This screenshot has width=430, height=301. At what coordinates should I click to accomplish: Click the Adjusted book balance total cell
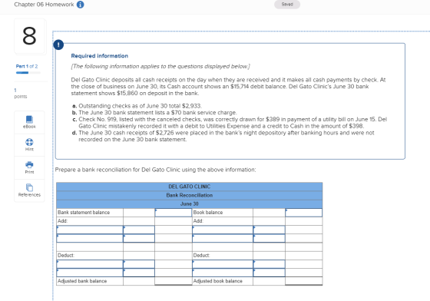click(x=303, y=281)
